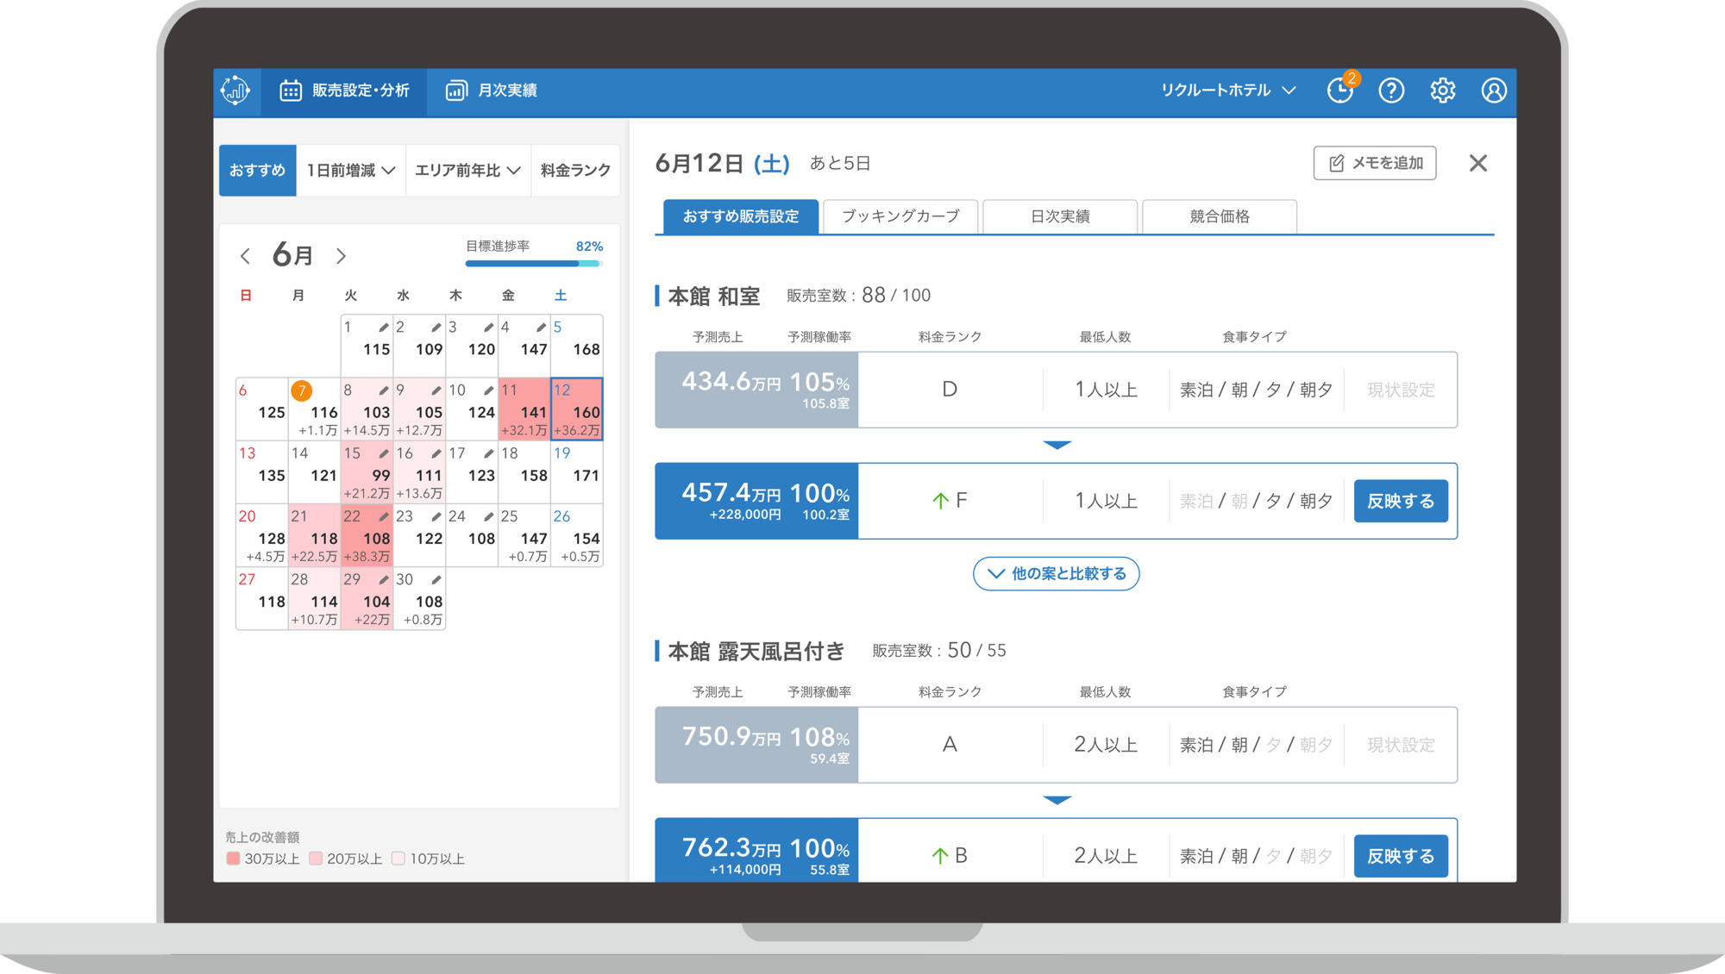Close the June 12 detail panel

(x=1477, y=163)
